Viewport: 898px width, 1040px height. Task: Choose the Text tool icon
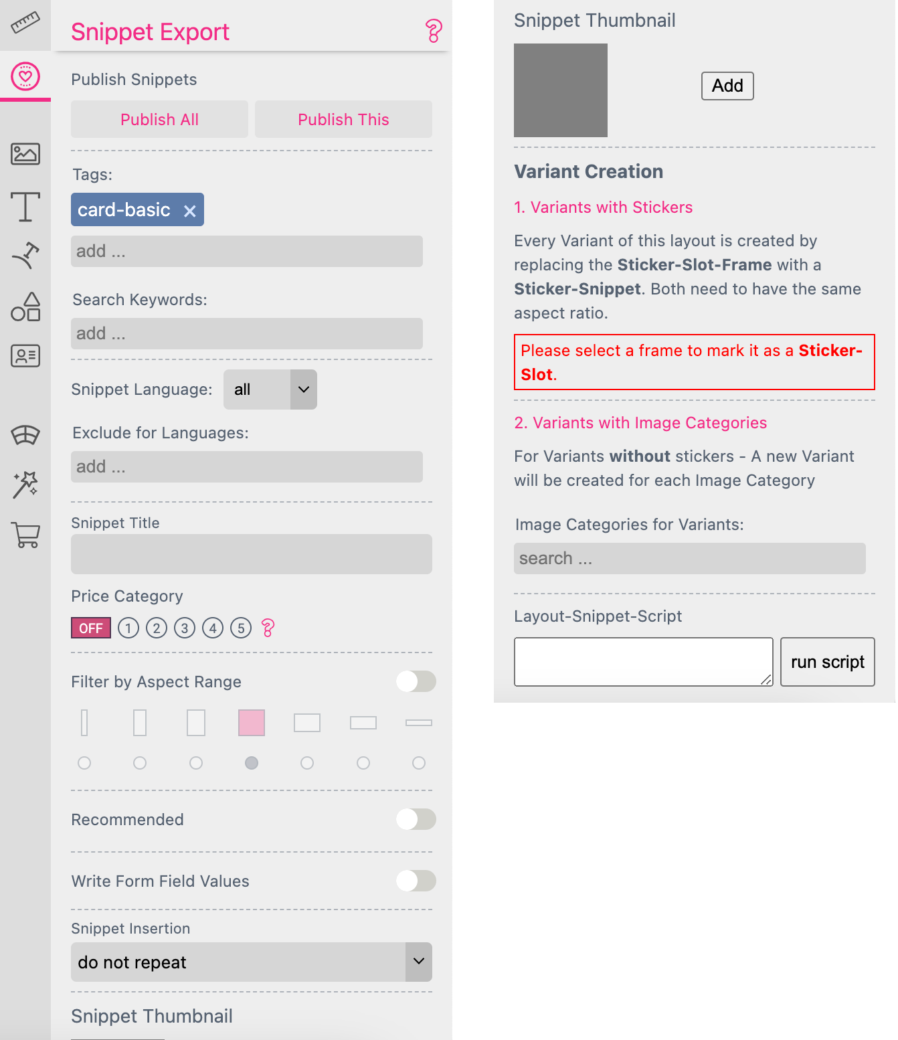pyautogui.click(x=25, y=206)
